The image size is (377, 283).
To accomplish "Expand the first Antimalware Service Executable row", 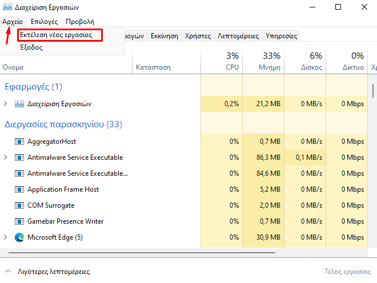I will coord(6,157).
